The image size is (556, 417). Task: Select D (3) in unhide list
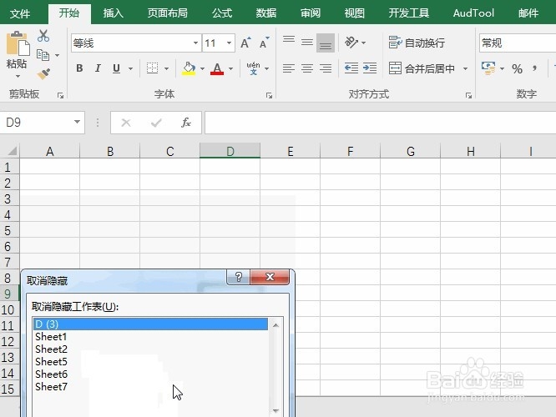point(151,324)
